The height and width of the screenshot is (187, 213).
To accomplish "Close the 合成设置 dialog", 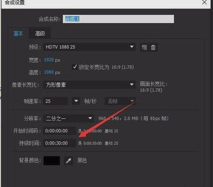I will pyautogui.click(x=204, y=2).
